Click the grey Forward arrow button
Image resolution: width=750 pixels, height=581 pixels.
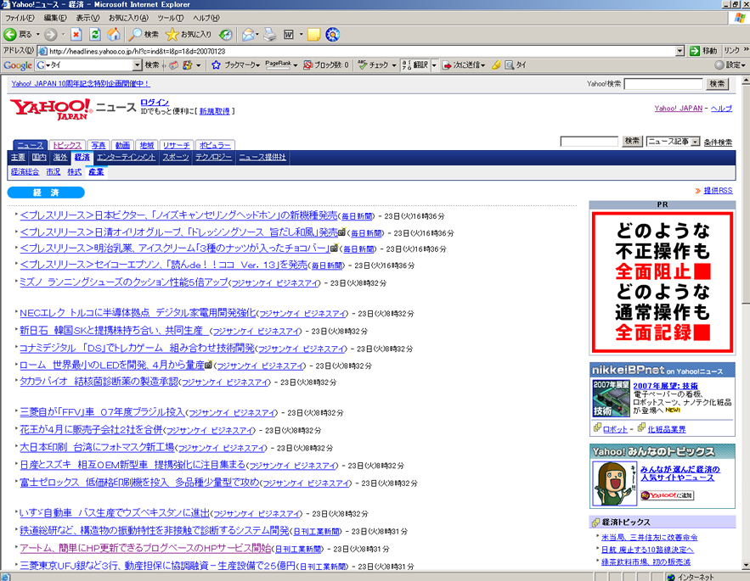tap(51, 35)
